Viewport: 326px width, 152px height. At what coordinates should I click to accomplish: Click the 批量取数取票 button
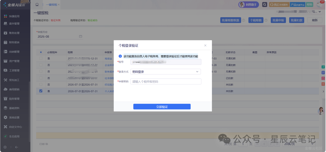[x=231, y=20]
